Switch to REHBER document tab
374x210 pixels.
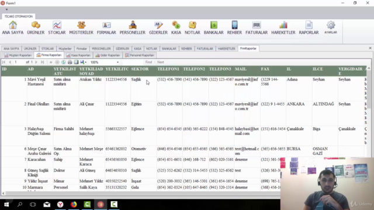click(x=186, y=48)
